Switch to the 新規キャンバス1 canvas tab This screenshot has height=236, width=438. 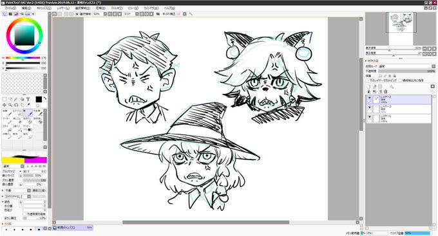[73, 228]
